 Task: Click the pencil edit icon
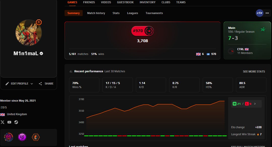7,84
